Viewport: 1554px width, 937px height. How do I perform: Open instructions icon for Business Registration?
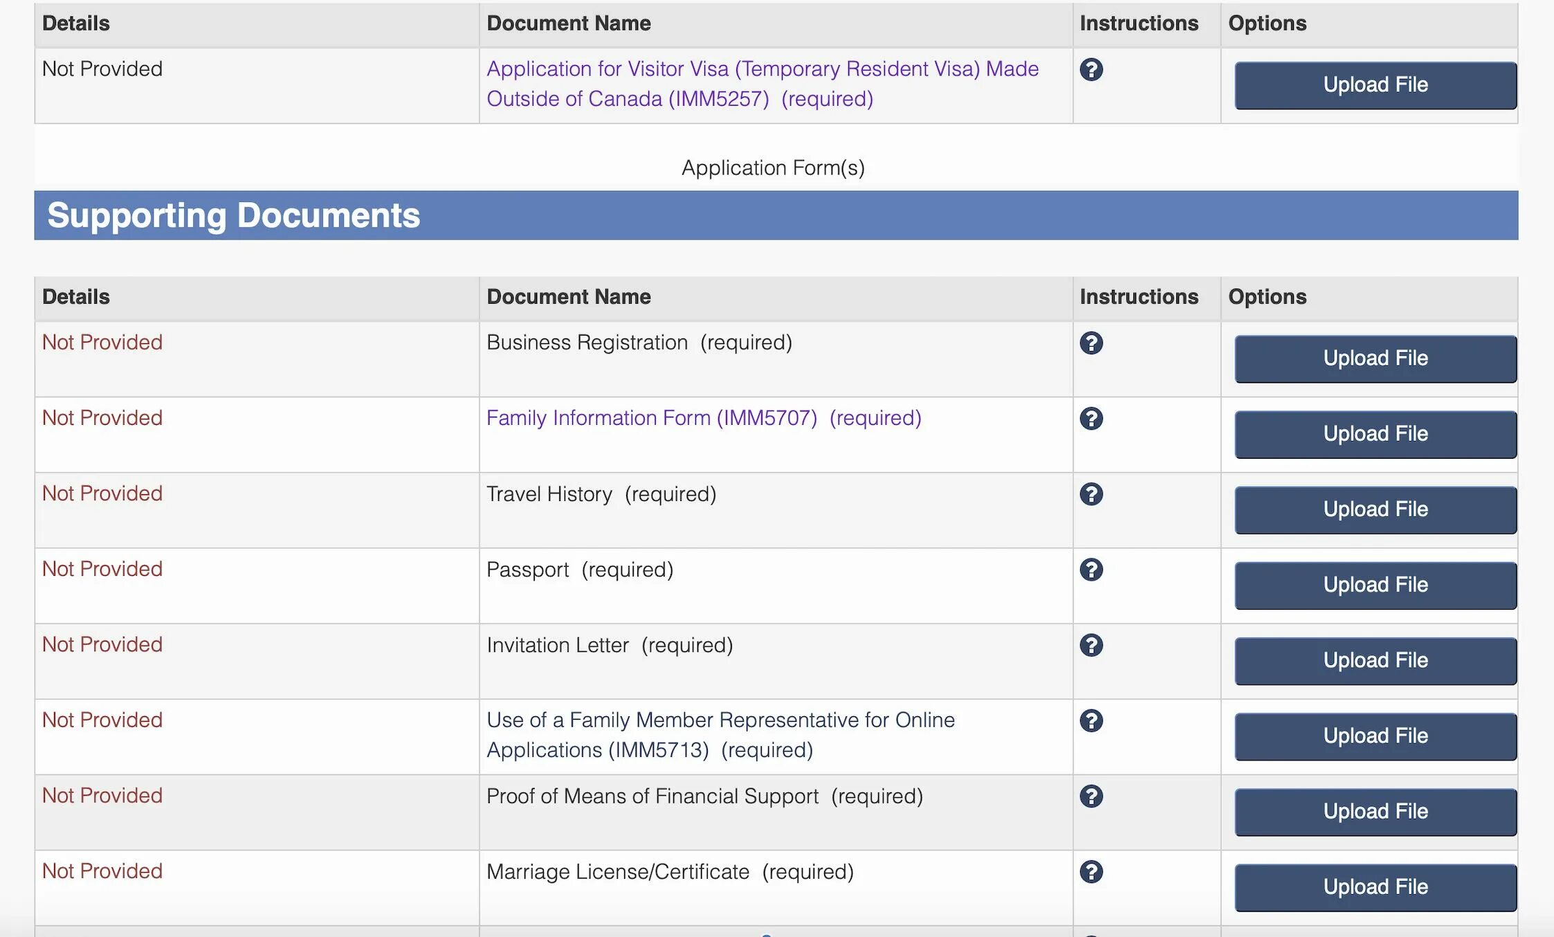(1091, 343)
